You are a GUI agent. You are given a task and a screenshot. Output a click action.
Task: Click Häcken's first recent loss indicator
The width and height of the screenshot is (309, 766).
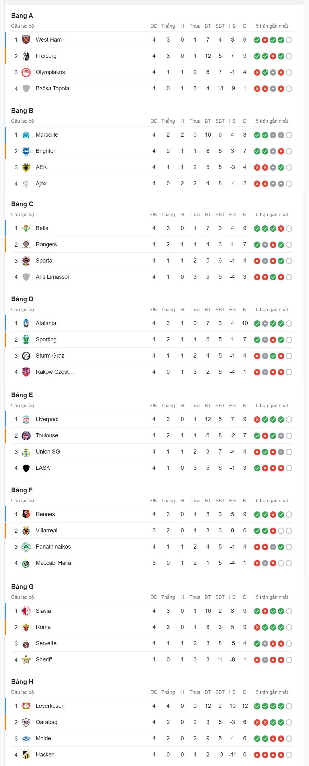257,755
